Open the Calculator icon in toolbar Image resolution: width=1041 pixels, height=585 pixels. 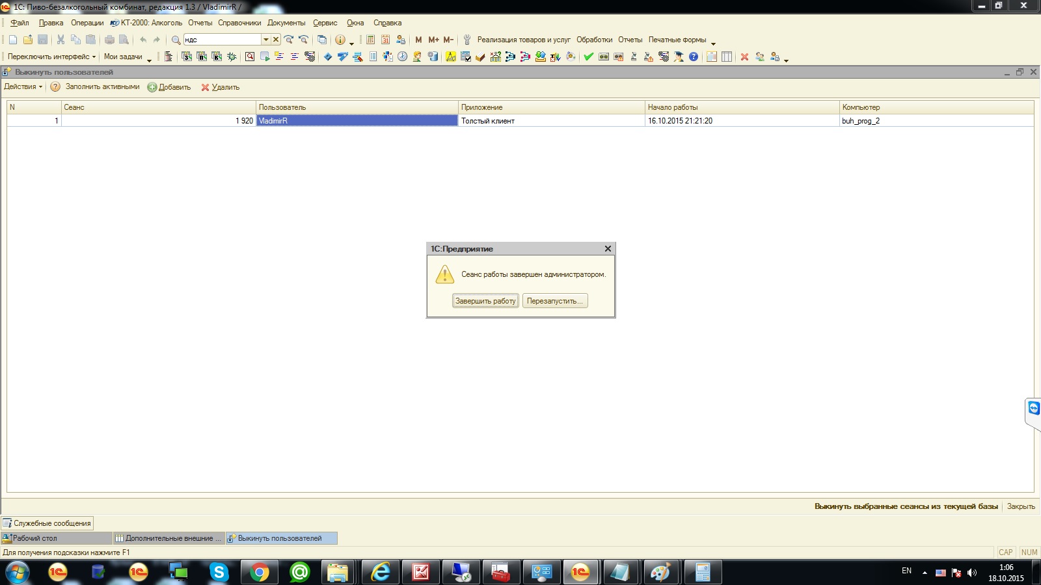point(370,40)
